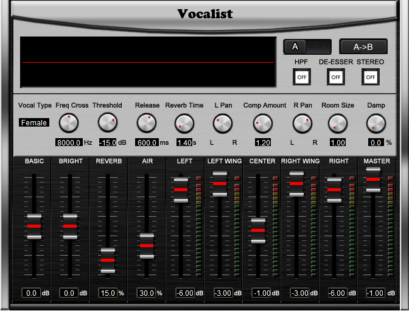Viewport: 409px width, 311px height.
Task: Click the Comp Amount knob
Action: click(x=263, y=124)
